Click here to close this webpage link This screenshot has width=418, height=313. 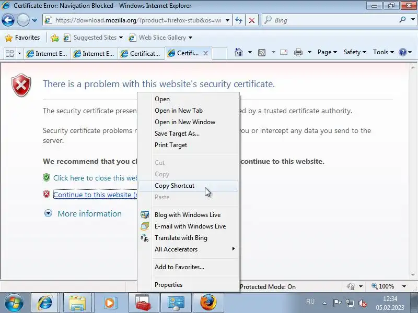tap(95, 178)
